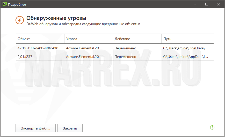Click the Dr.Web spider icon in title bar
225x137 pixels.
click(5, 4)
